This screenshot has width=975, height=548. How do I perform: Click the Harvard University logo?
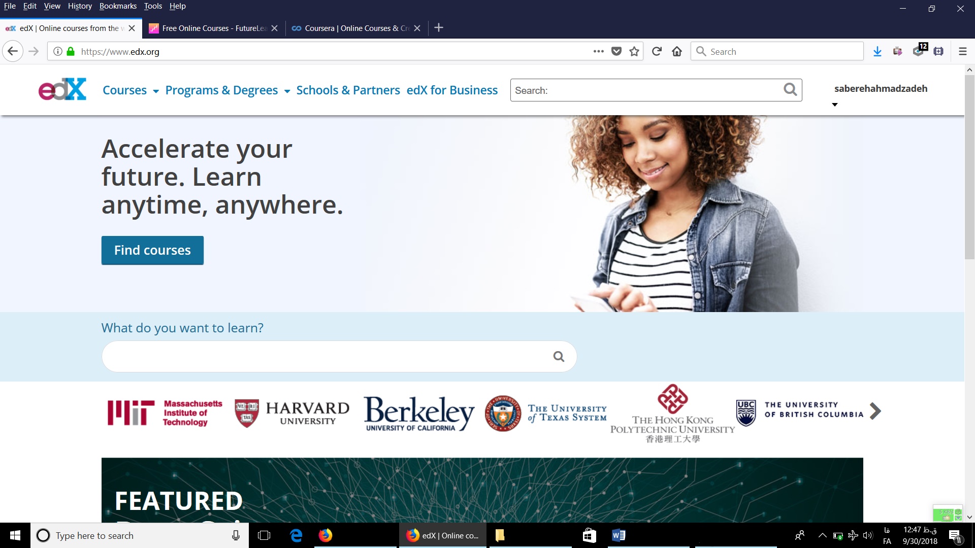click(292, 413)
